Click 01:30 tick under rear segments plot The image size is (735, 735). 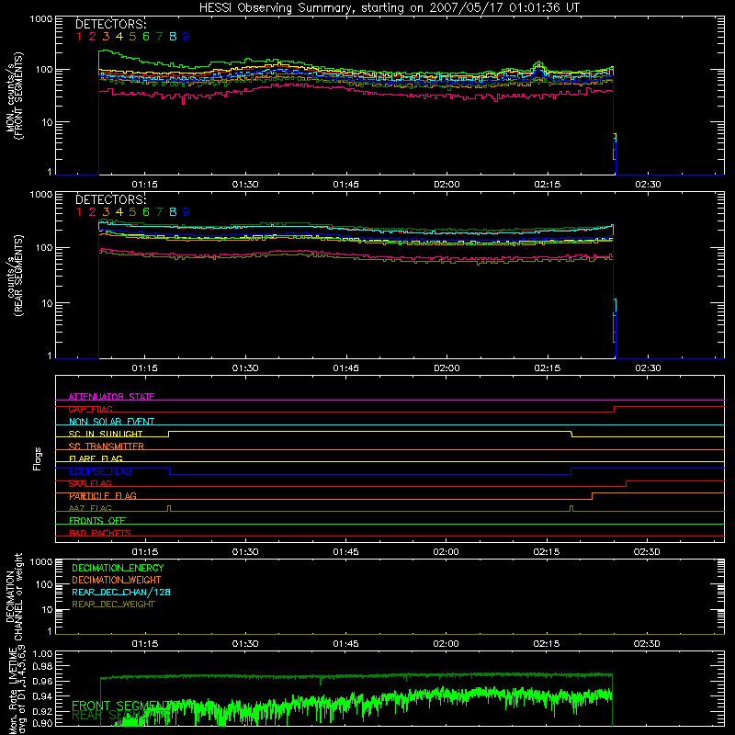coord(245,368)
